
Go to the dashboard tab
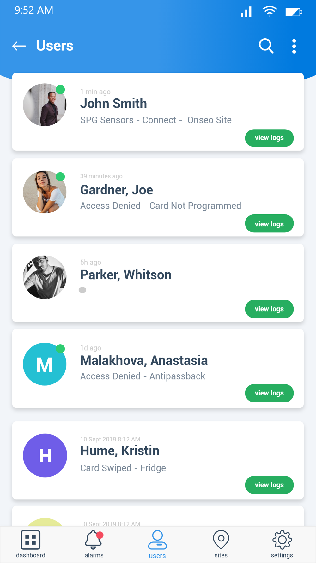click(31, 544)
